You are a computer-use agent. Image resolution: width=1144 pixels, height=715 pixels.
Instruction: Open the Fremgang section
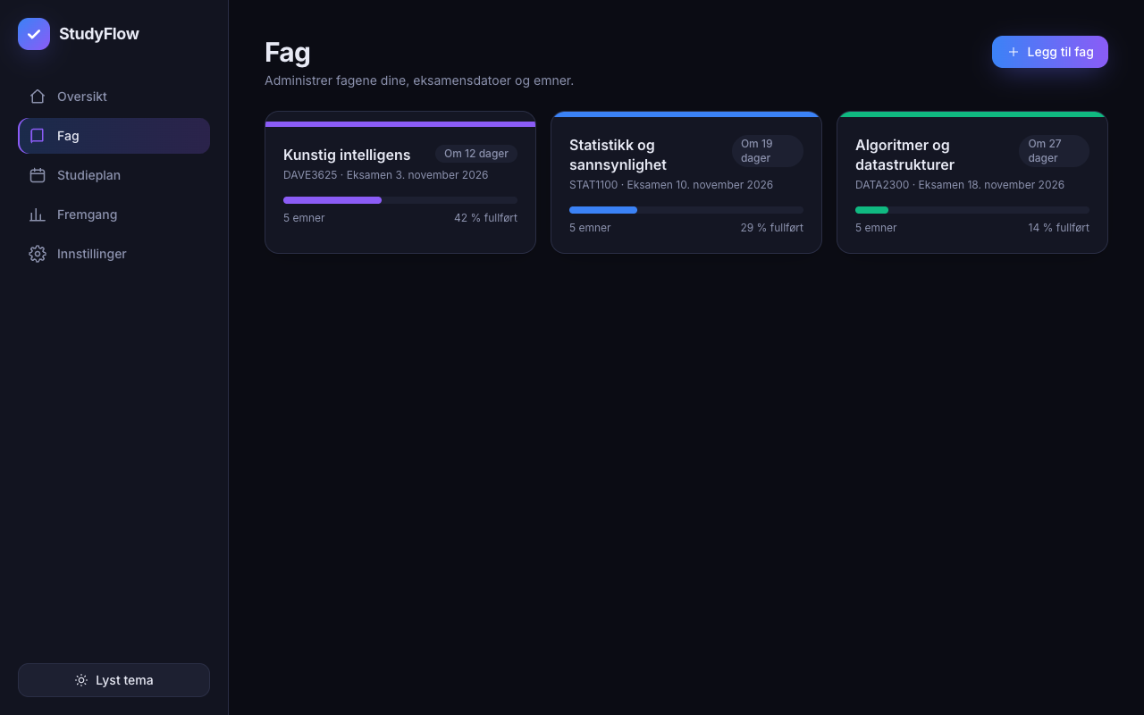click(x=114, y=214)
